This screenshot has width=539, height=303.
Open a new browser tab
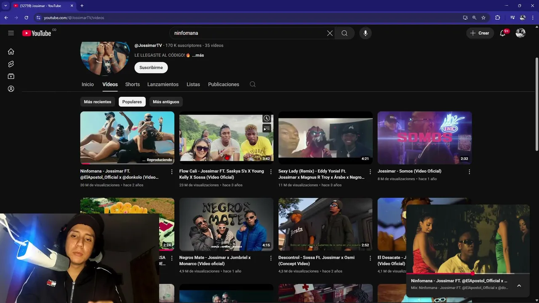click(x=82, y=5)
